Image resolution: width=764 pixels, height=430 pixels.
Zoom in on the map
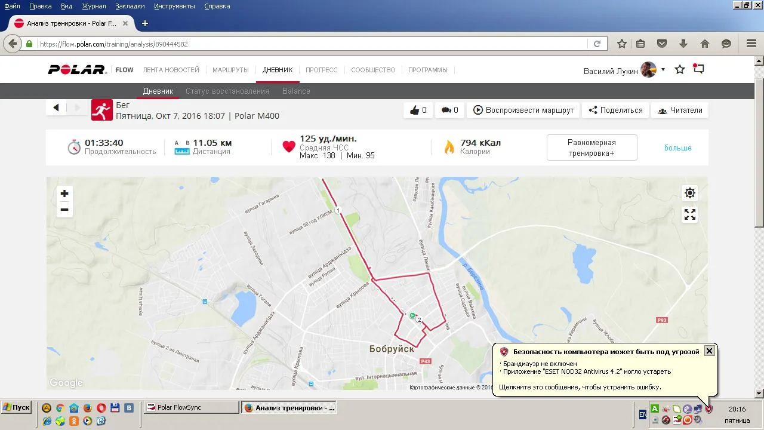coord(64,193)
